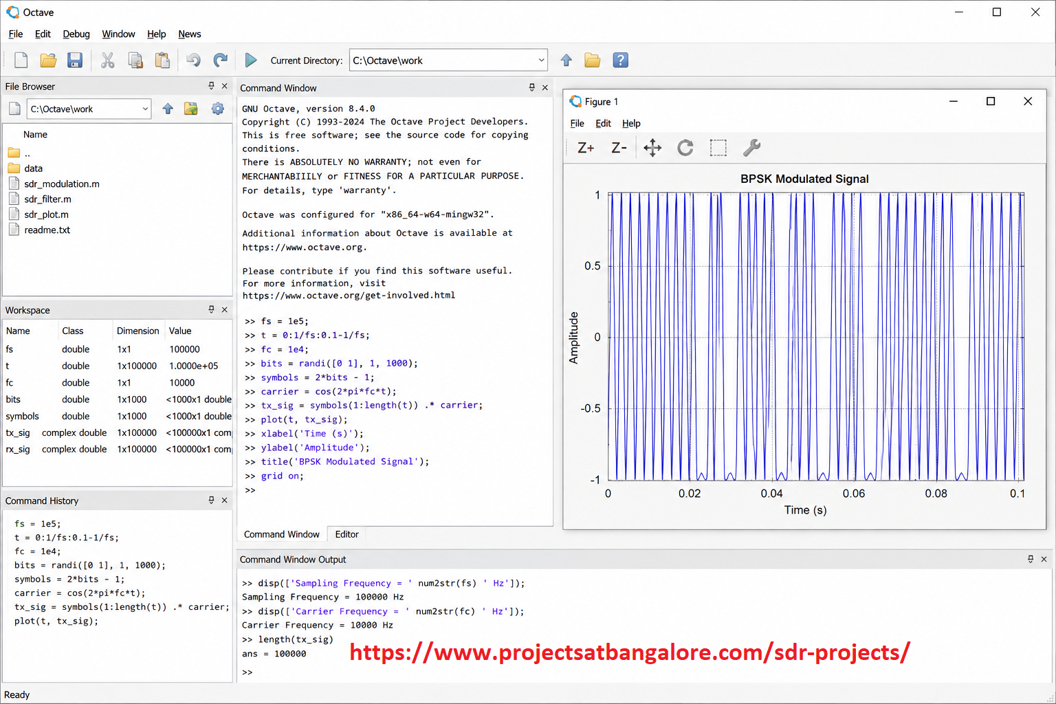Go up one directory in main toolbar
Screen dimensions: 1056x704
(x=566, y=60)
